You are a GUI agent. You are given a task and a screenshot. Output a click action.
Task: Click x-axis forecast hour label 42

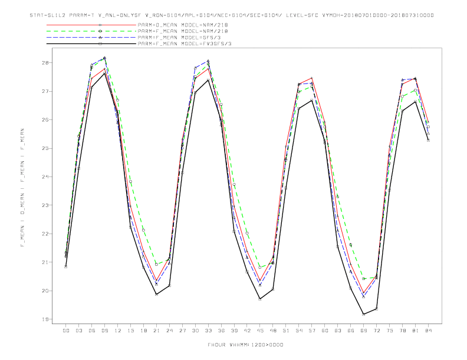247,331
